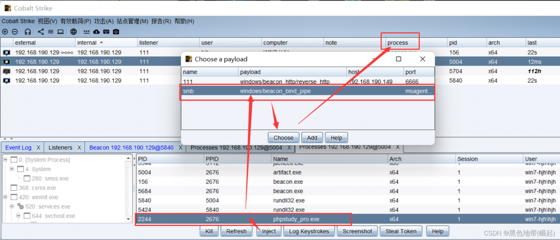This screenshot has width=560, height=240.
Task: Click the gear icon beside services.exe
Action: click(21, 207)
